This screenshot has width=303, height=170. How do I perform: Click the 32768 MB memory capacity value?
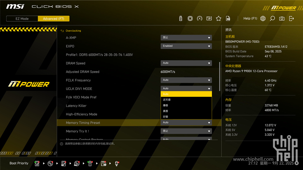271,106
